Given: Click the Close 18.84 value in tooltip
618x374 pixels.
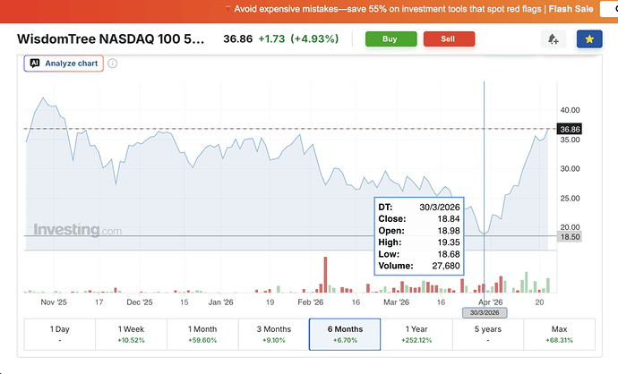Looking at the screenshot, I should [x=449, y=219].
